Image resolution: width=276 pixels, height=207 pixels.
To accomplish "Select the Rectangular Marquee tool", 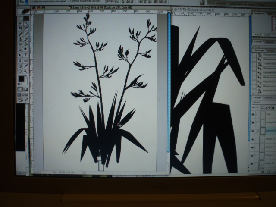I will click(x=21, y=18).
